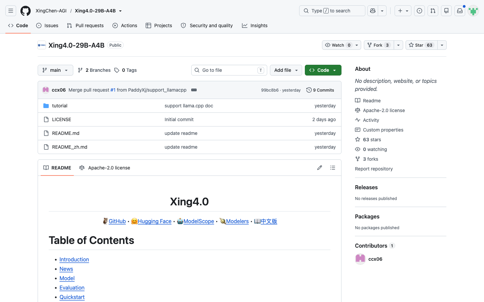Screen dimensions: 484x302
Task: Jump to the Quickstart section link
Action: [x=72, y=297]
